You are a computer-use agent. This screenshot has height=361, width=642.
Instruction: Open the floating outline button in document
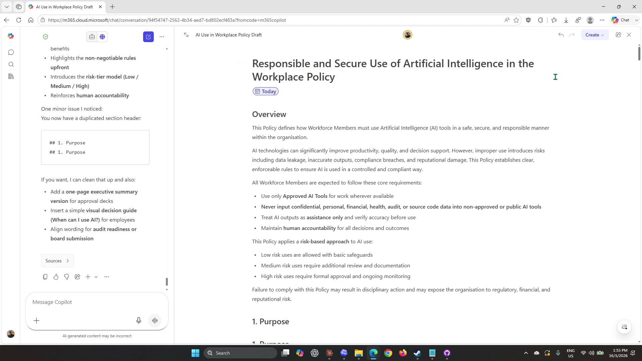pos(624,327)
